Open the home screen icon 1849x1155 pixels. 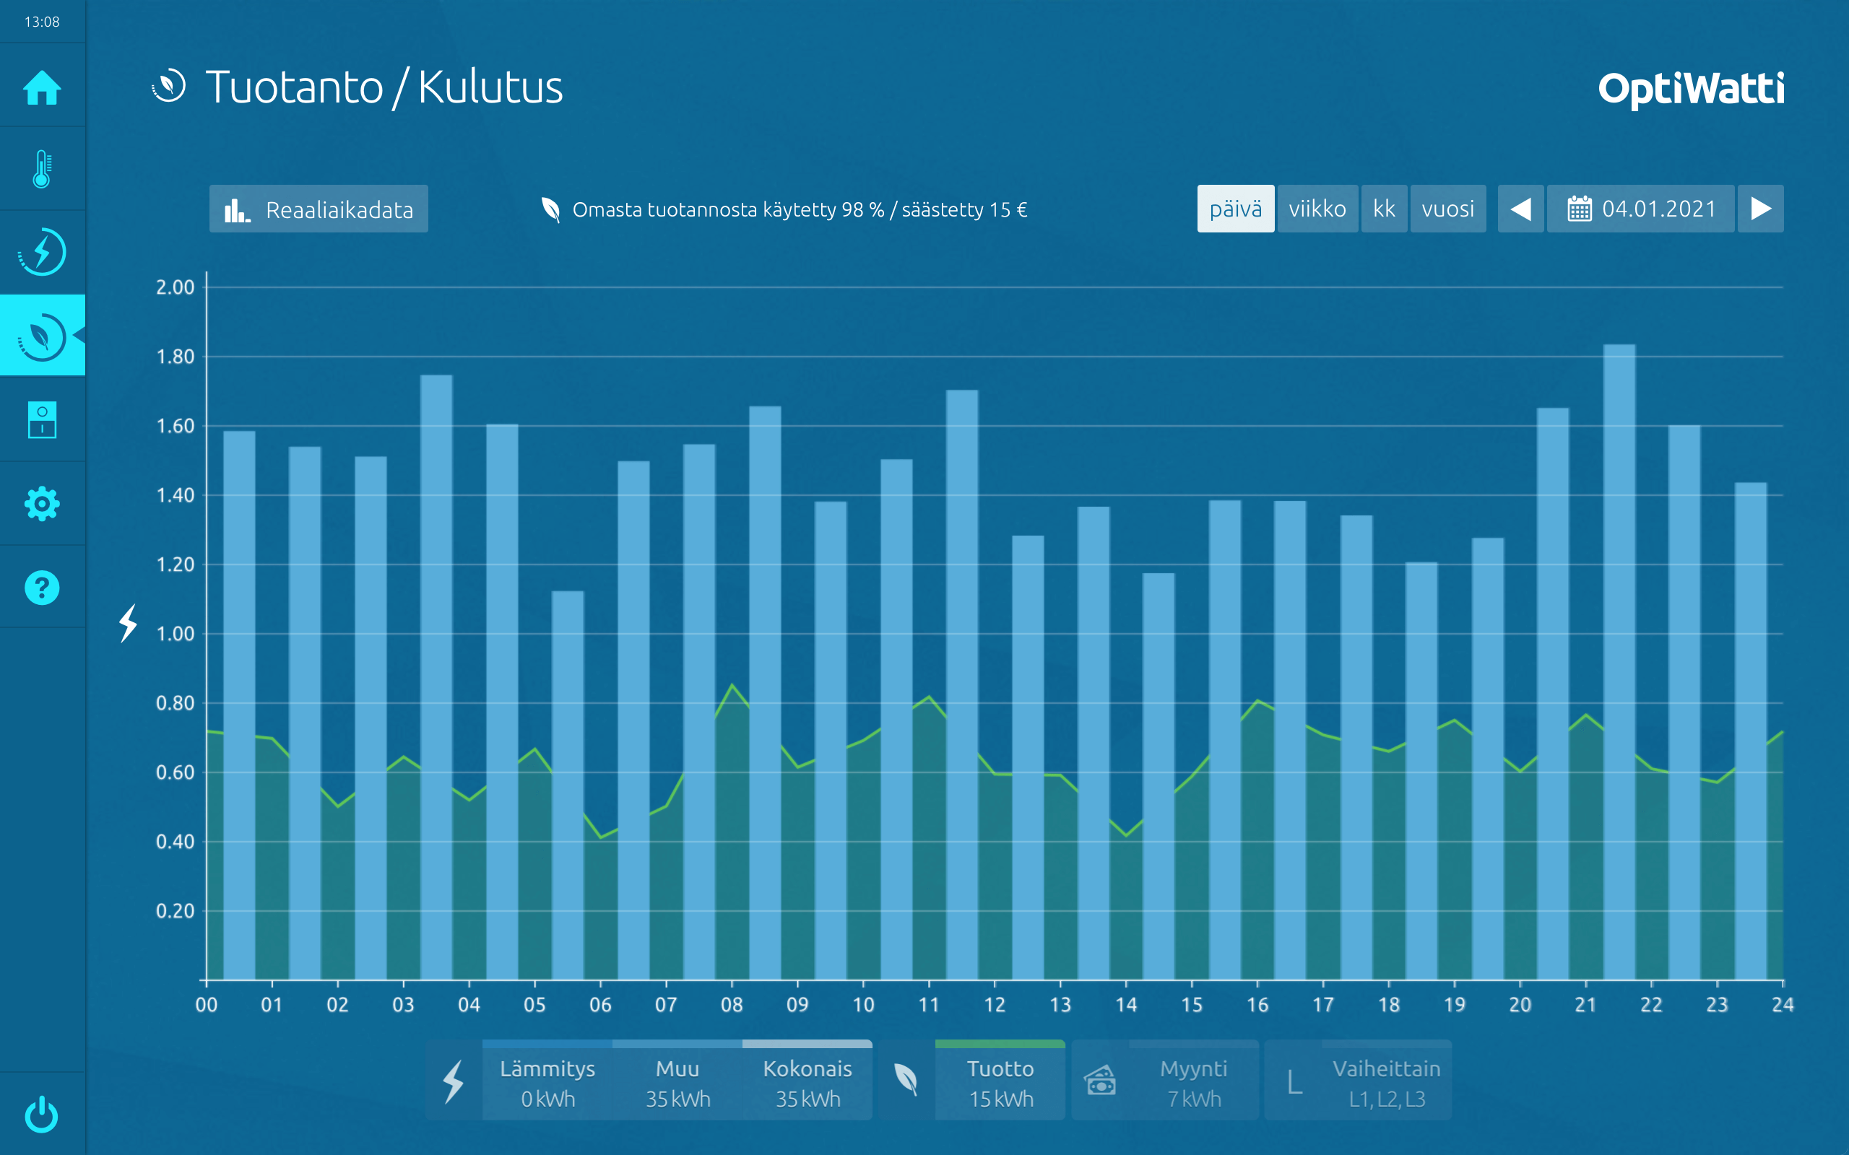pyautogui.click(x=42, y=87)
